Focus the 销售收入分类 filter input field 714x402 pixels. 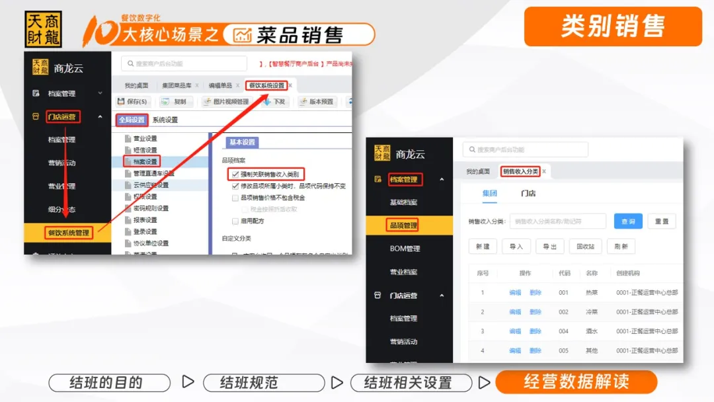tap(558, 221)
